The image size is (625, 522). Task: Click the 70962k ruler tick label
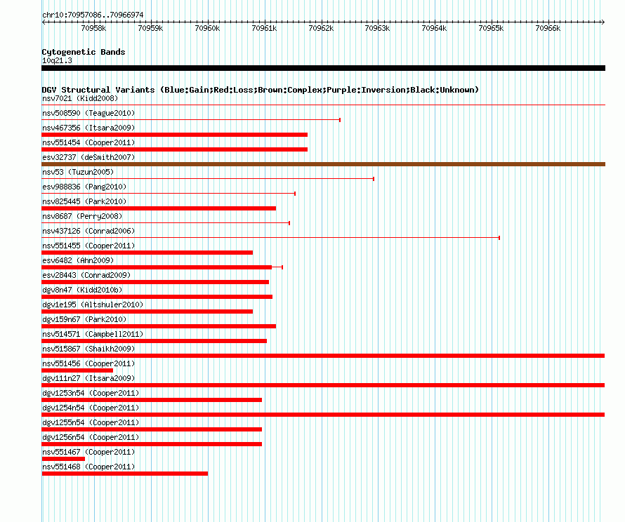321,28
